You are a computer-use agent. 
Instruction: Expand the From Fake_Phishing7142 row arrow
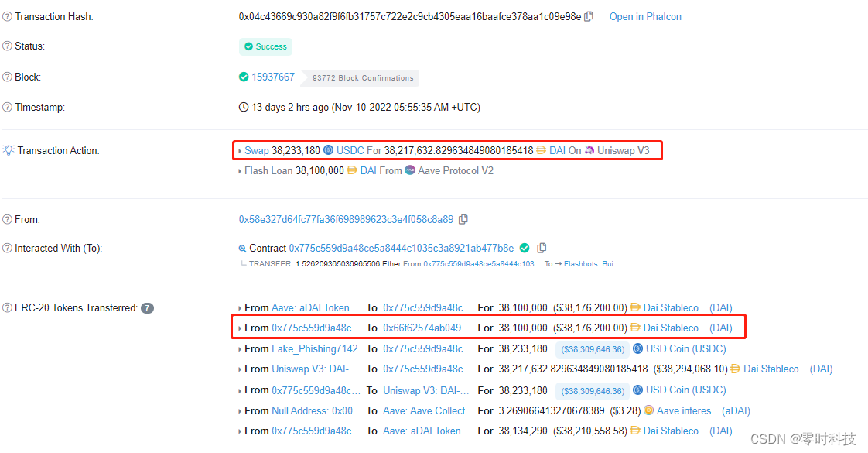240,349
